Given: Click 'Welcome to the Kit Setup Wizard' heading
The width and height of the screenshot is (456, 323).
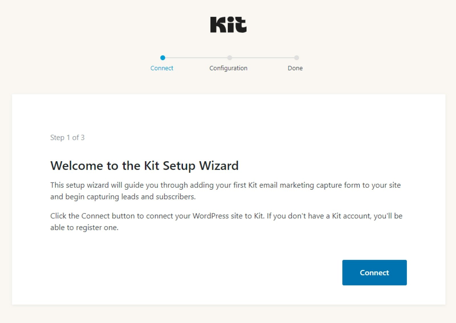Looking at the screenshot, I should (x=144, y=166).
